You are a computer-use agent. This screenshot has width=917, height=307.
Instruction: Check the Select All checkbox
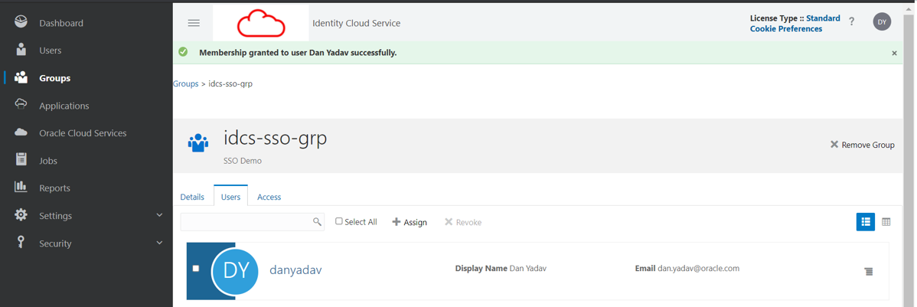tap(338, 221)
